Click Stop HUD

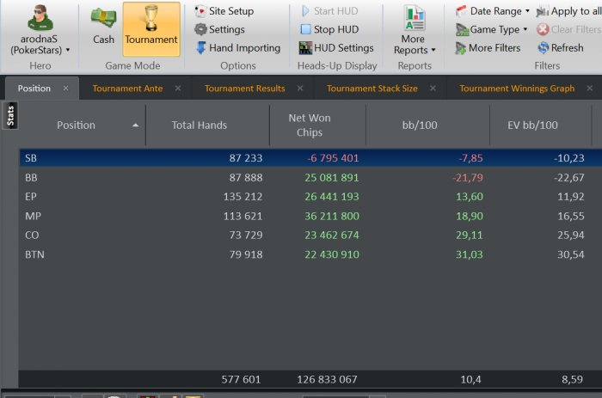click(329, 29)
